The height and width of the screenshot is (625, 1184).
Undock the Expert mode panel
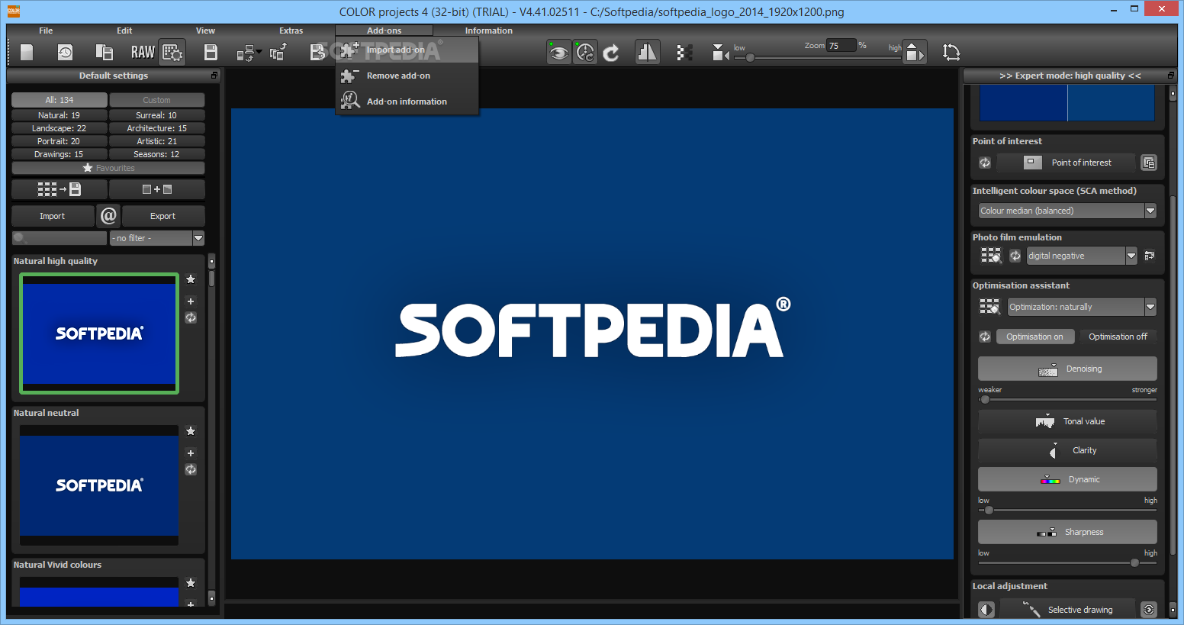(1171, 76)
